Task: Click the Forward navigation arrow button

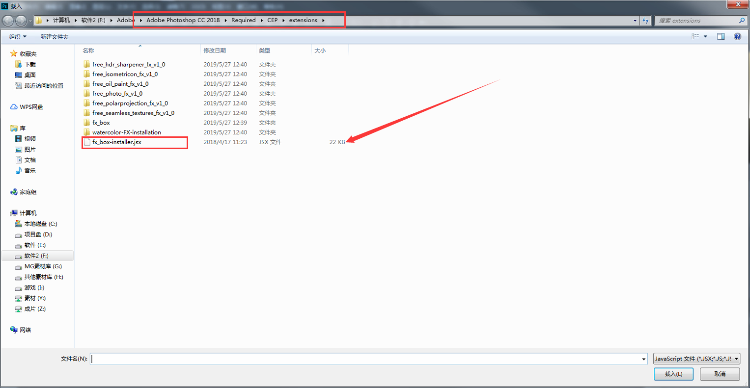Action: pos(21,21)
